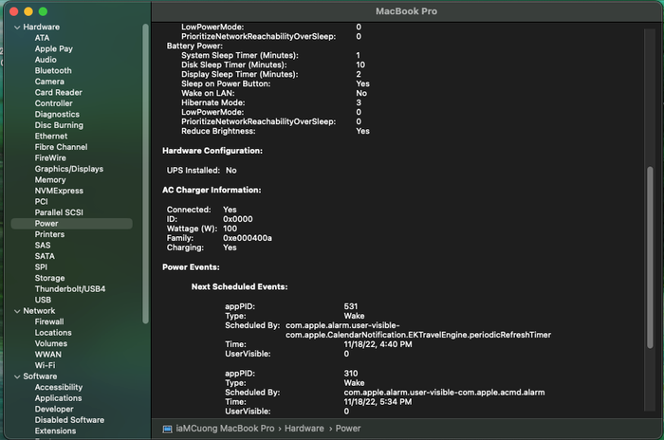Image resolution: width=664 pixels, height=440 pixels.
Task: Click the Next Scheduled Events heading
Action: pyautogui.click(x=239, y=286)
